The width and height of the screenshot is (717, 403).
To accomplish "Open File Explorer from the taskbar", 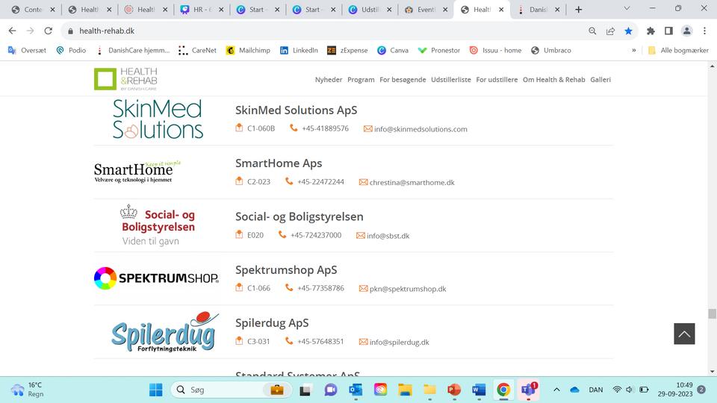I will point(405,390).
